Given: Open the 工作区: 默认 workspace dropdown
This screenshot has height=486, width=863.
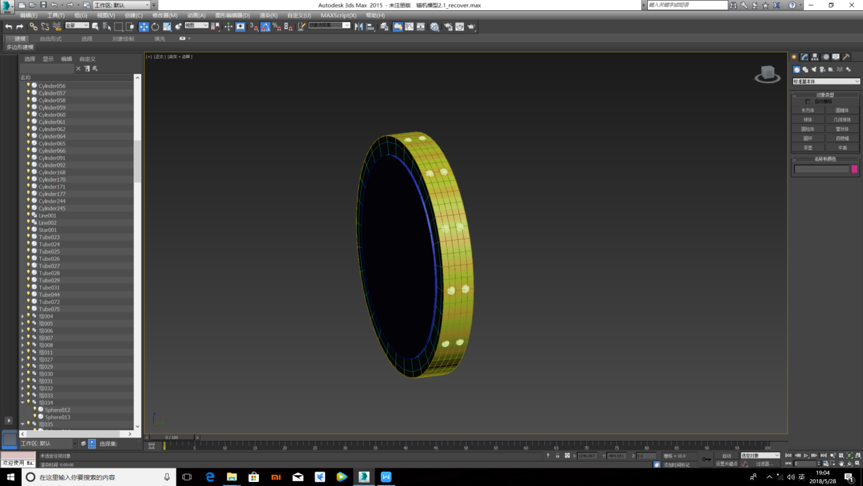Looking at the screenshot, I should (x=121, y=5).
